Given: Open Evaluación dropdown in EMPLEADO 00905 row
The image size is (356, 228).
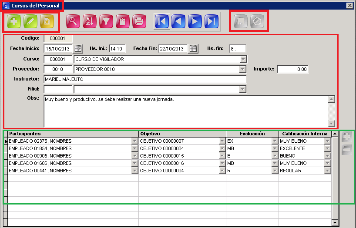Looking at the screenshot, I should point(275,156).
